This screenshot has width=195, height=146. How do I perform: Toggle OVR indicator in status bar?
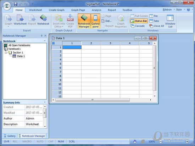(x=6, y=141)
